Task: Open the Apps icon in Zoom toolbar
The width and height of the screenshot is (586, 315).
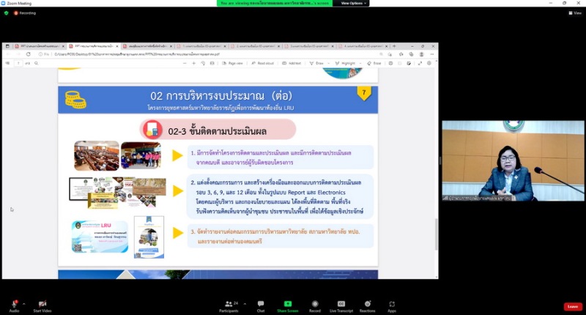Action: [392, 304]
